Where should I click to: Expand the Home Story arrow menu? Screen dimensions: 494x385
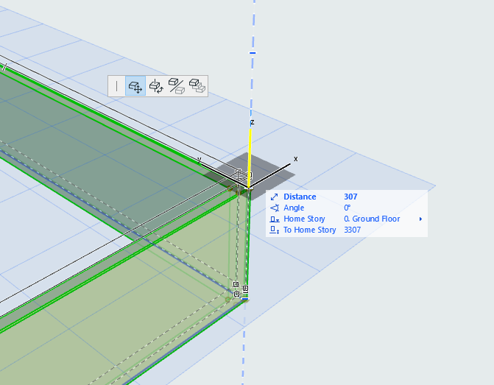pyautogui.click(x=420, y=219)
